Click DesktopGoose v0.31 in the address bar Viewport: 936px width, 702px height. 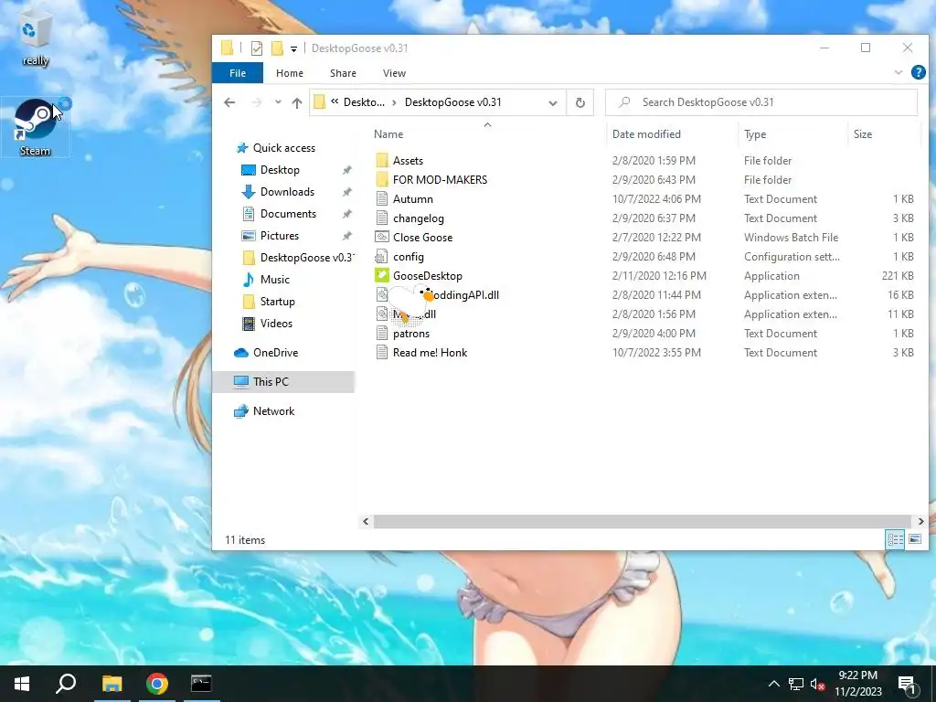pyautogui.click(x=452, y=102)
